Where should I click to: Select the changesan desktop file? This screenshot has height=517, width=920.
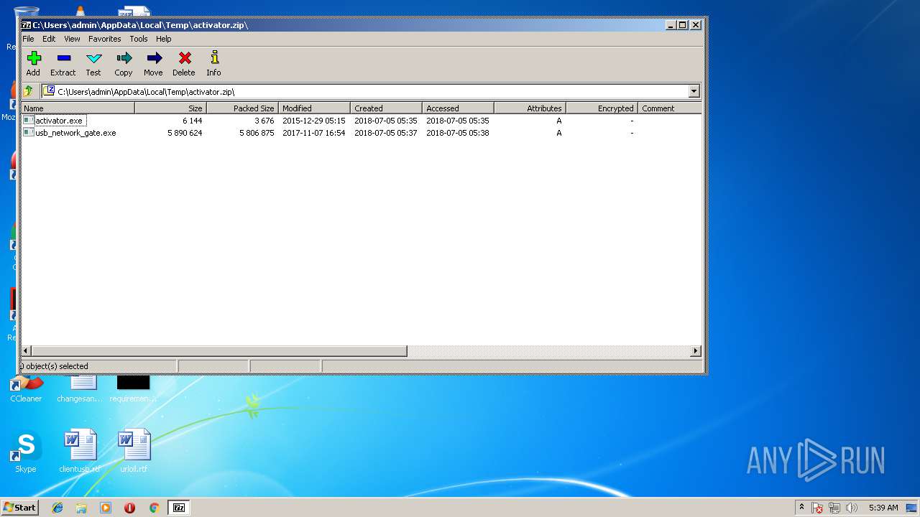tap(80, 388)
